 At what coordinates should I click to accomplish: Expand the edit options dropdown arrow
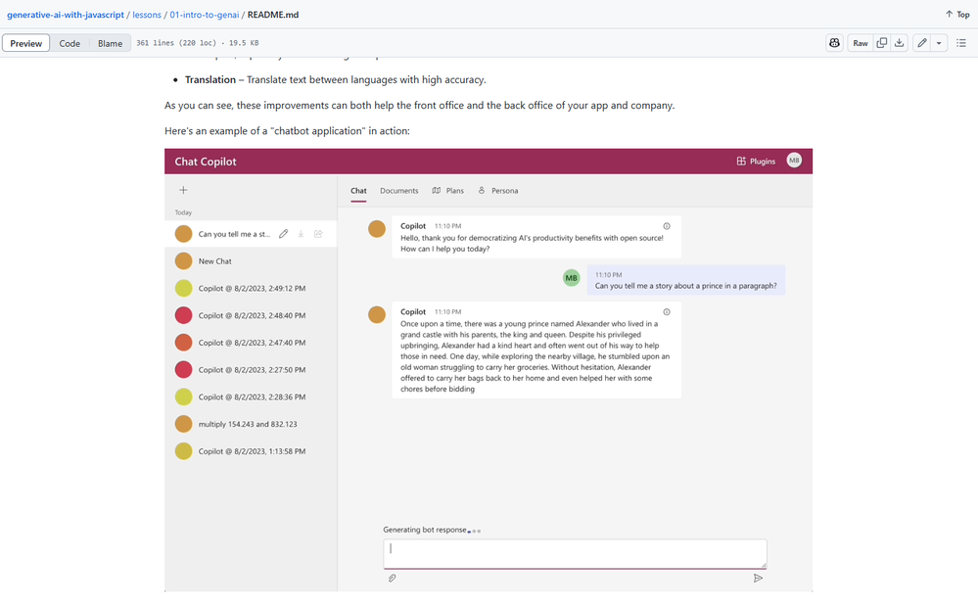tap(939, 43)
